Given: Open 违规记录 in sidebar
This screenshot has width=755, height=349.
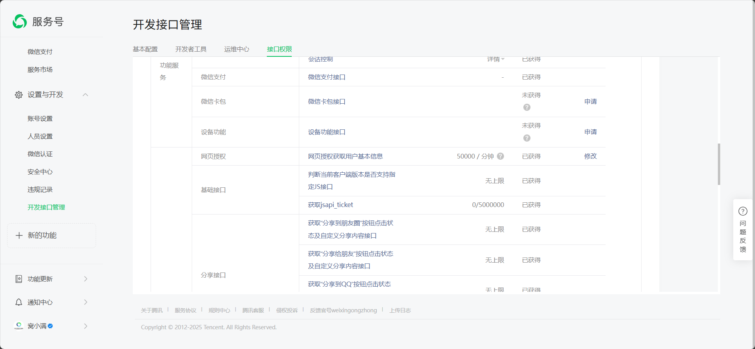Looking at the screenshot, I should coord(40,190).
